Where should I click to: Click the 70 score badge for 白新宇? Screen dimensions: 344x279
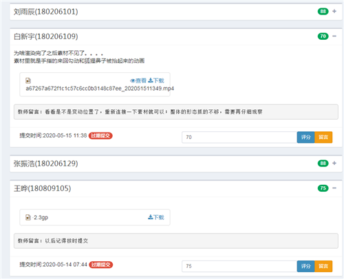point(323,36)
